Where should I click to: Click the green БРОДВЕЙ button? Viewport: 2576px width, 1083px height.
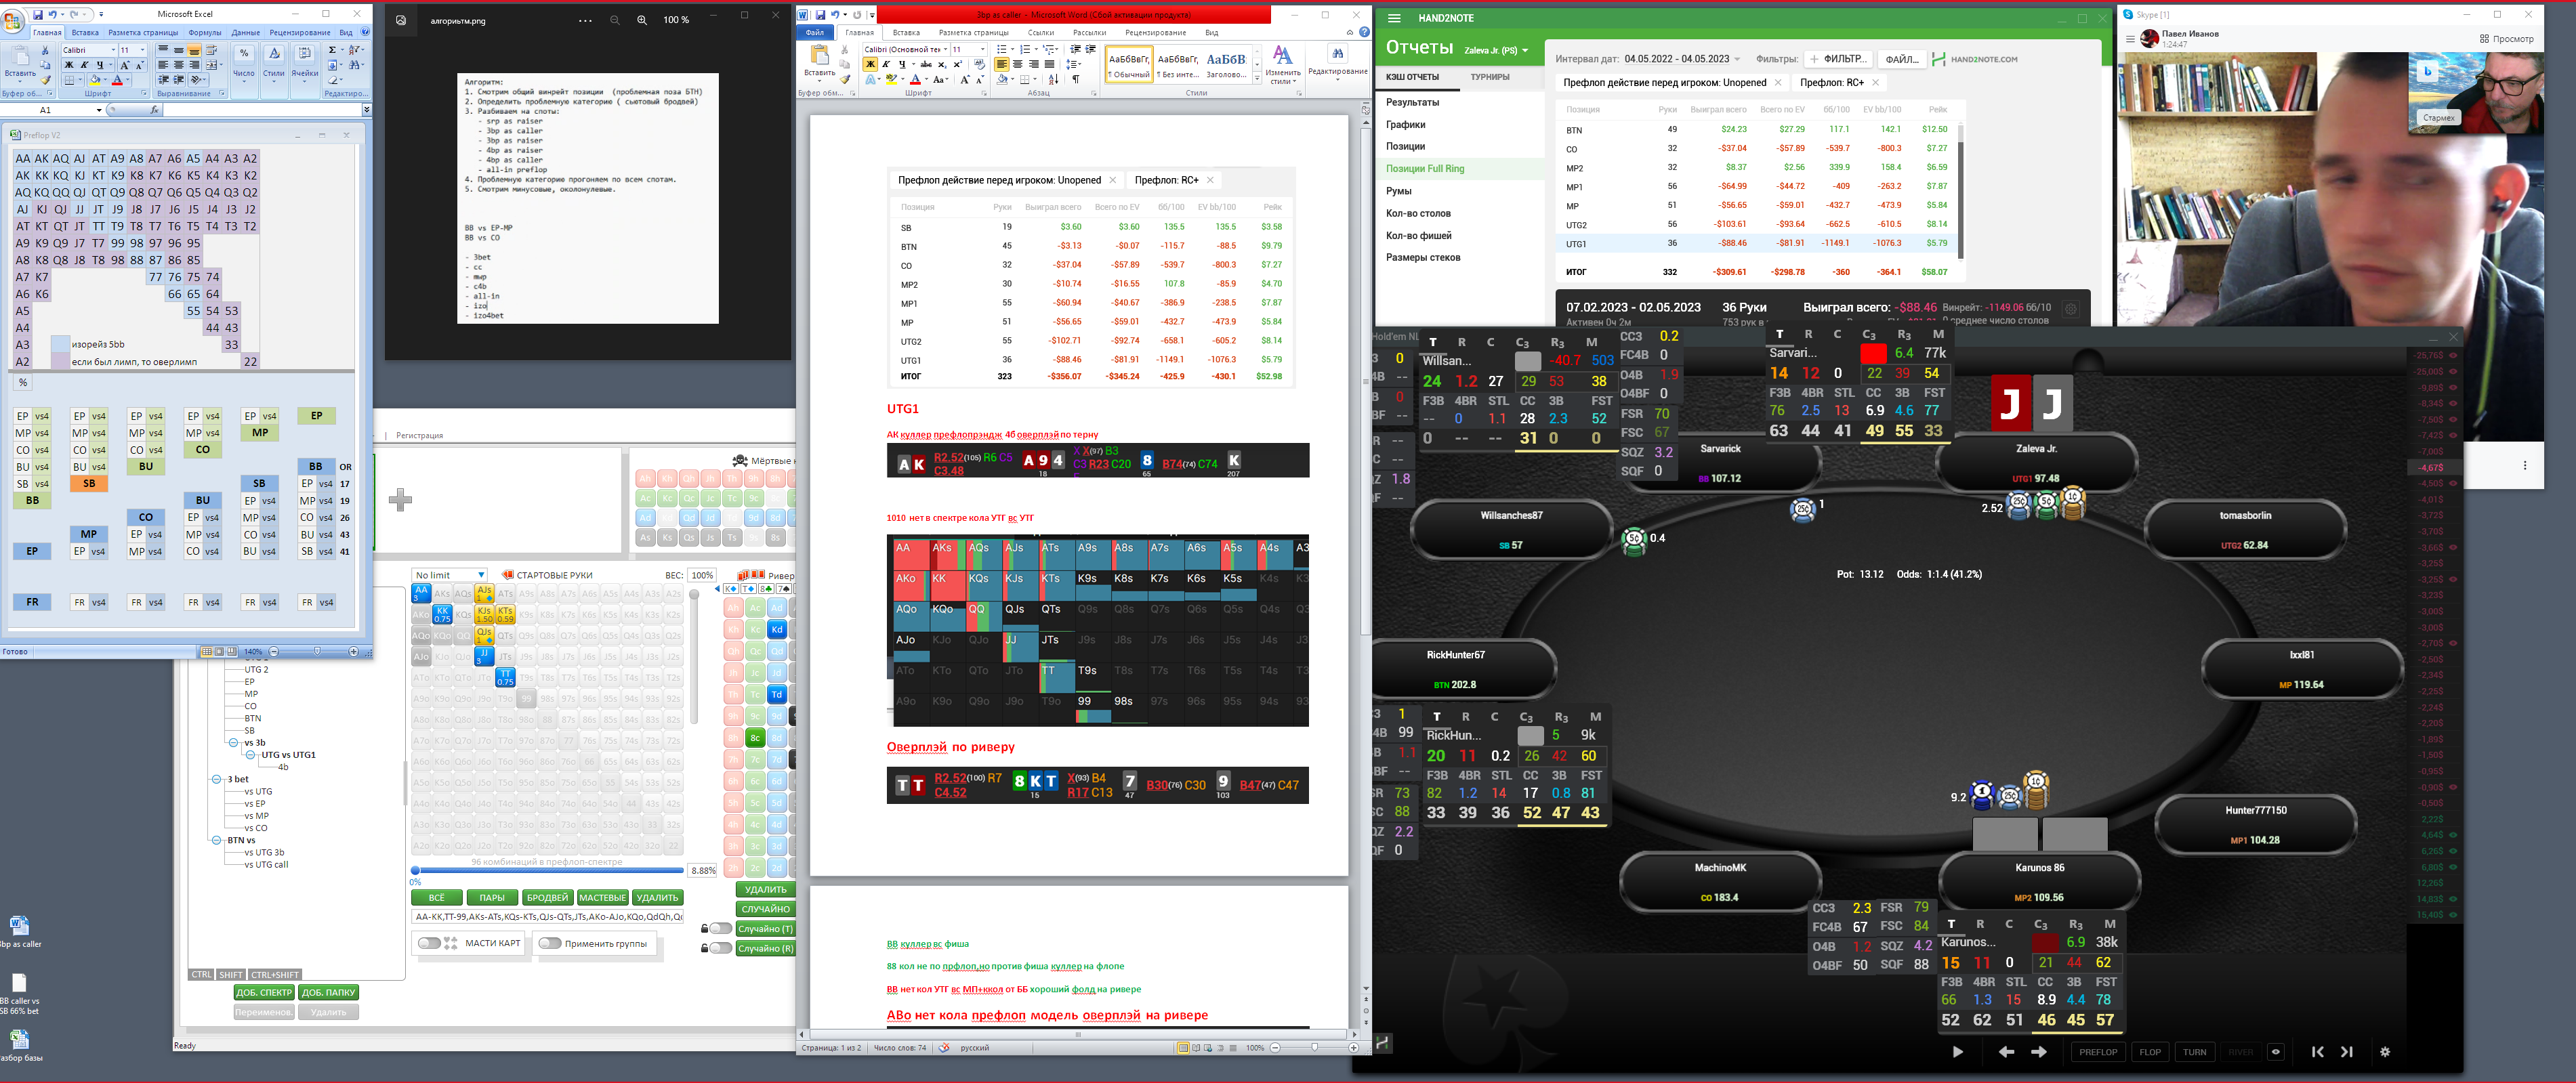[x=547, y=897]
